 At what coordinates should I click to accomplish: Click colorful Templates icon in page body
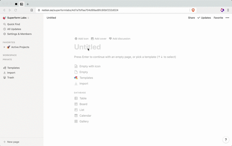tap(76, 78)
